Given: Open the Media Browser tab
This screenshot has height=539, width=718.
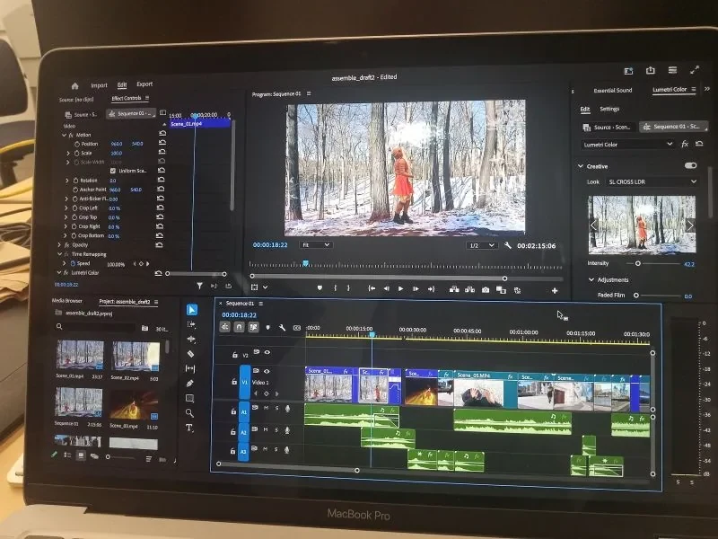Looking at the screenshot, I should click(66, 301).
